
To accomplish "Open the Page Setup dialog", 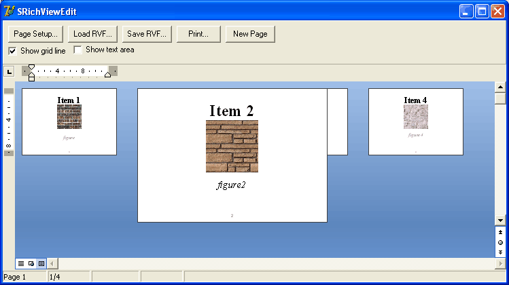I will click(35, 34).
